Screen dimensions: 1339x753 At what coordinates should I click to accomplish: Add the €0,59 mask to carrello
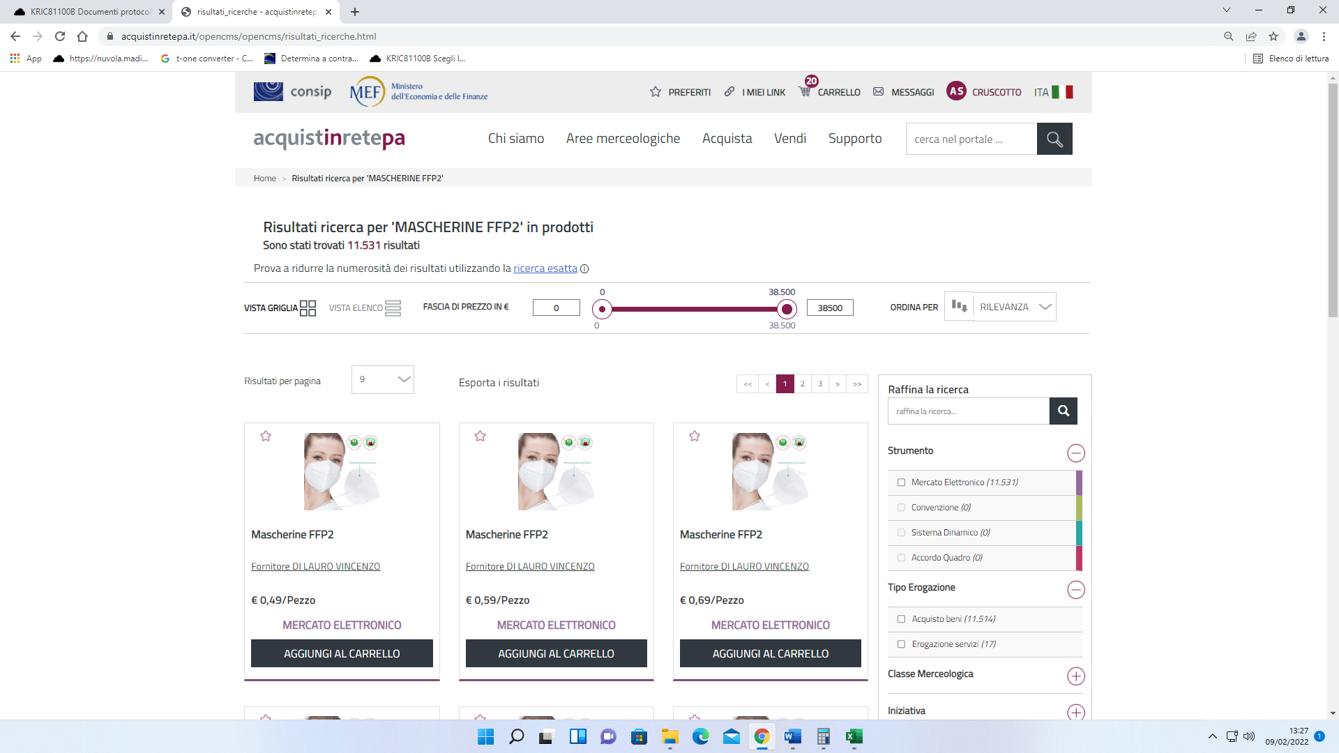[556, 654]
